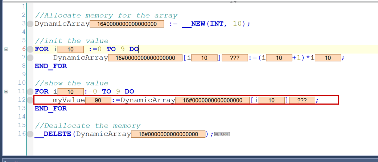Image resolution: width=378 pixels, height=162 pixels.
Task: Toggle breakpoint circle on line 11
Action: click(30, 92)
